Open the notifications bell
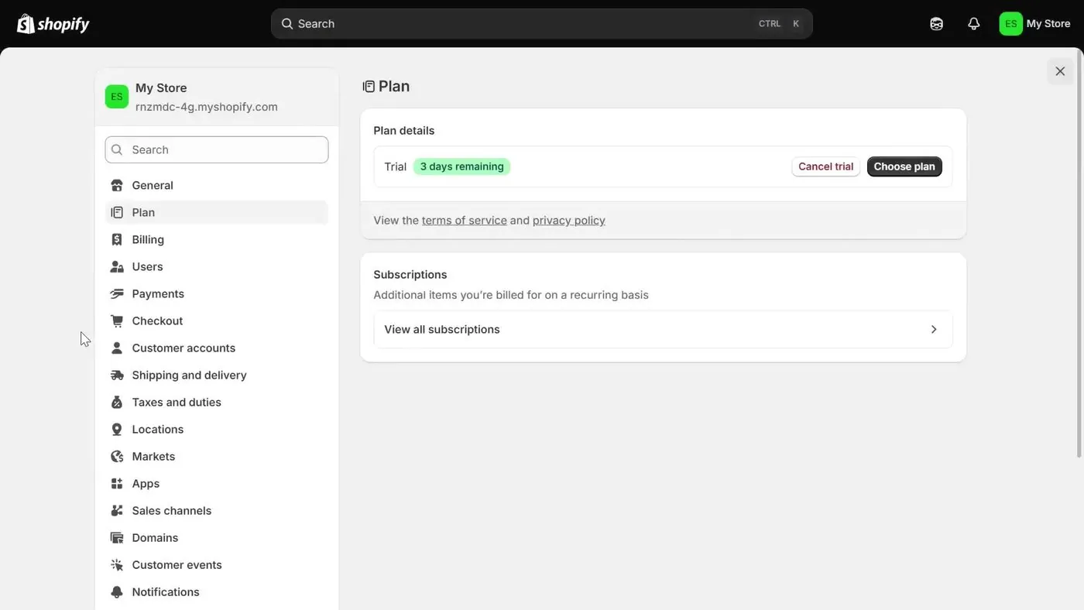The width and height of the screenshot is (1084, 610). point(974,24)
